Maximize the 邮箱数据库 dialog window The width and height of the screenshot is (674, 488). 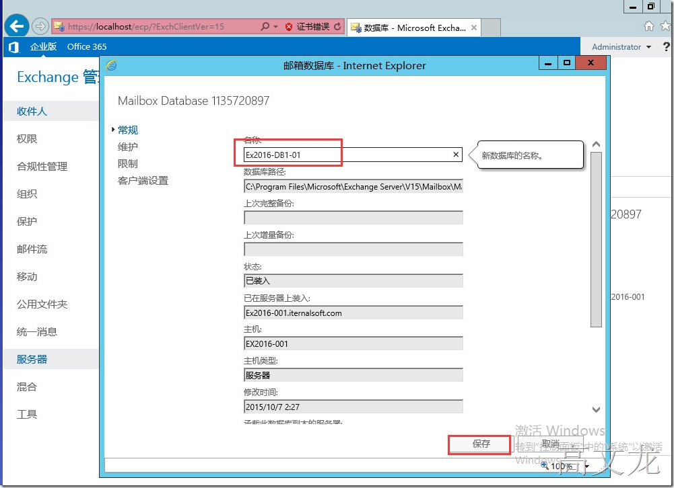(x=567, y=63)
